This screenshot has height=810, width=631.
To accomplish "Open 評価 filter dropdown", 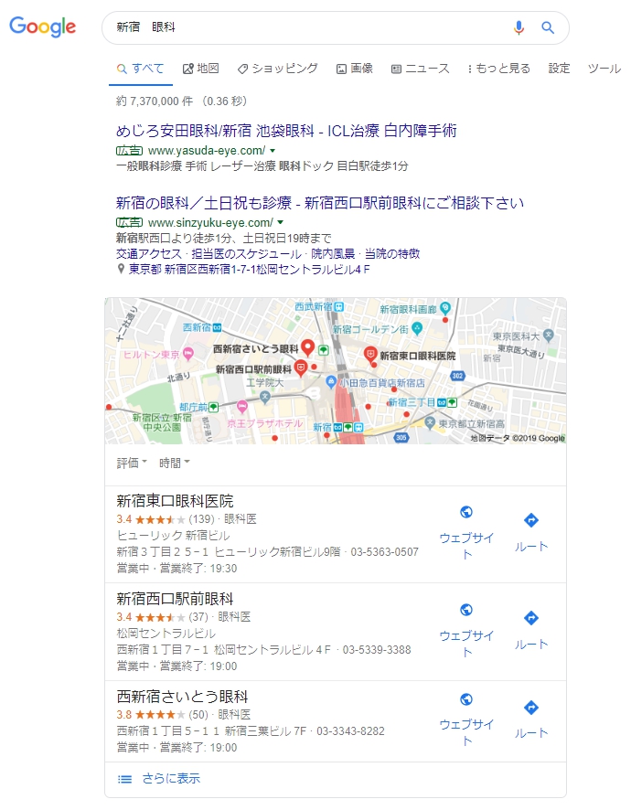I will (132, 463).
